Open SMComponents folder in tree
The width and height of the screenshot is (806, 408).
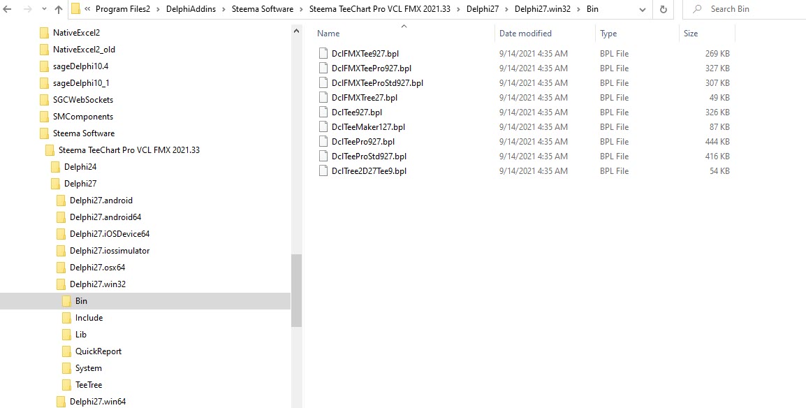[x=82, y=117]
